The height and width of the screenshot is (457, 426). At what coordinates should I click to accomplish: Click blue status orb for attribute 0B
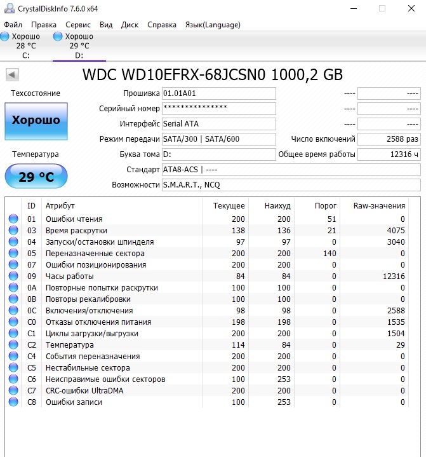13,299
